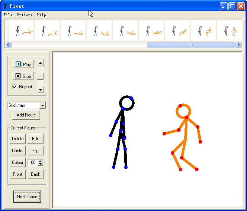Click the figure size field showing 100
Screen dimensions: 247x211
33,162
